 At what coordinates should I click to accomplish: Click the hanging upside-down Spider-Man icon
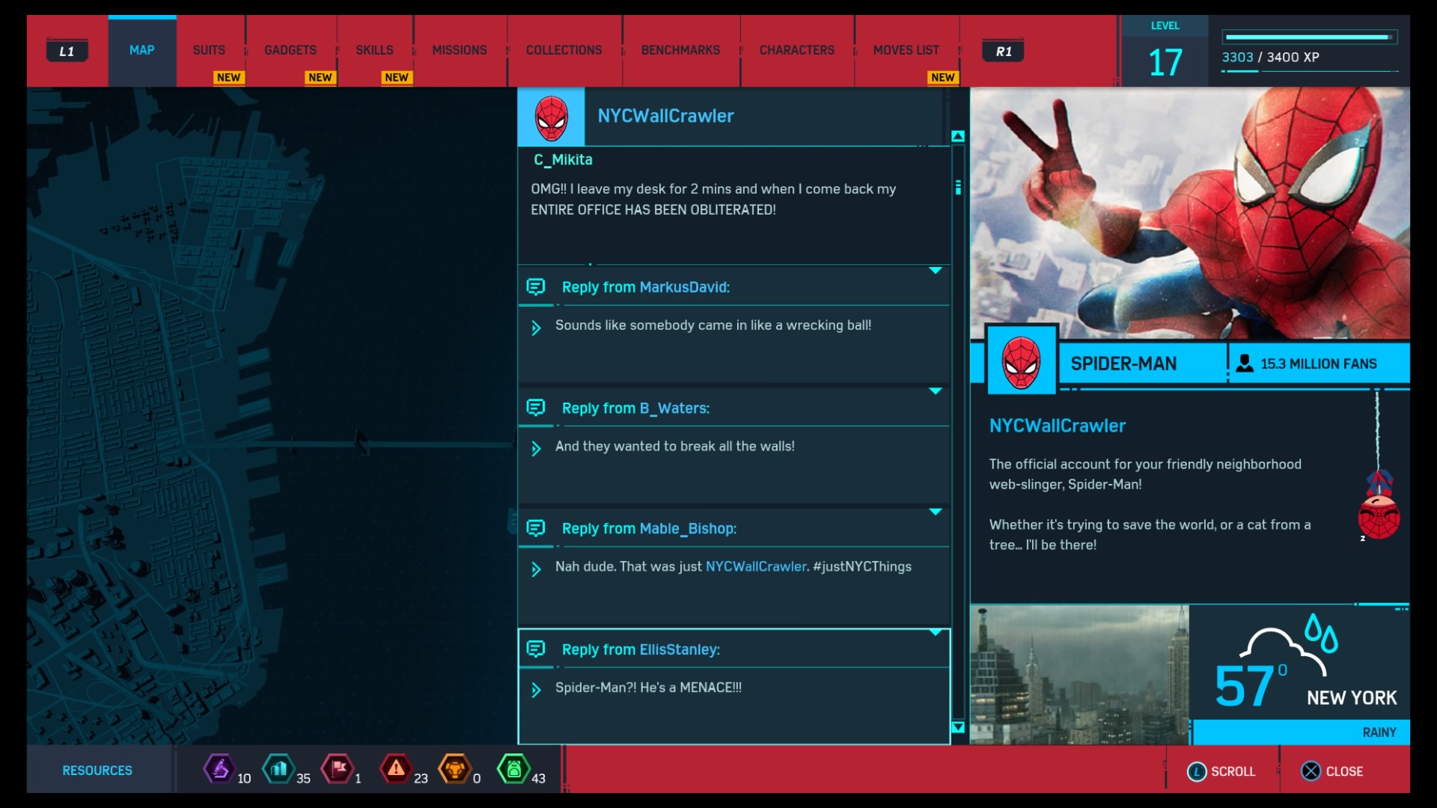tap(1379, 504)
